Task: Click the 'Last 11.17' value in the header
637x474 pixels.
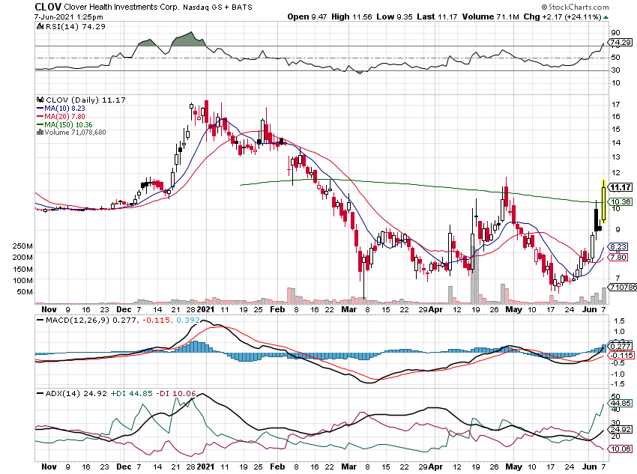Action: (437, 16)
